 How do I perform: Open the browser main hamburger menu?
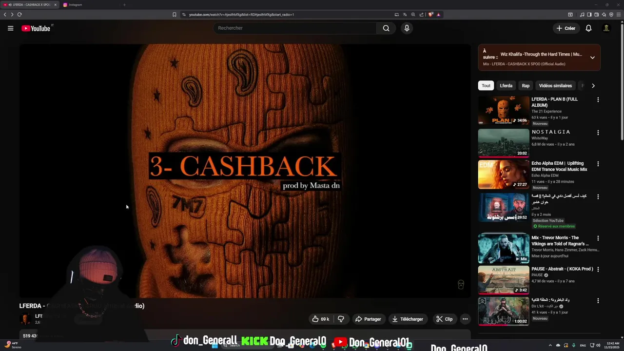[619, 15]
